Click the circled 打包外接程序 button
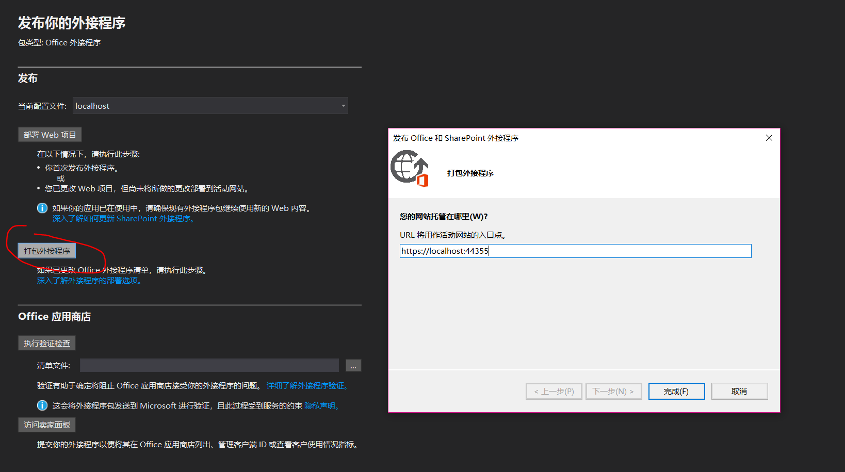Image resolution: width=845 pixels, height=472 pixels. pyautogui.click(x=46, y=251)
